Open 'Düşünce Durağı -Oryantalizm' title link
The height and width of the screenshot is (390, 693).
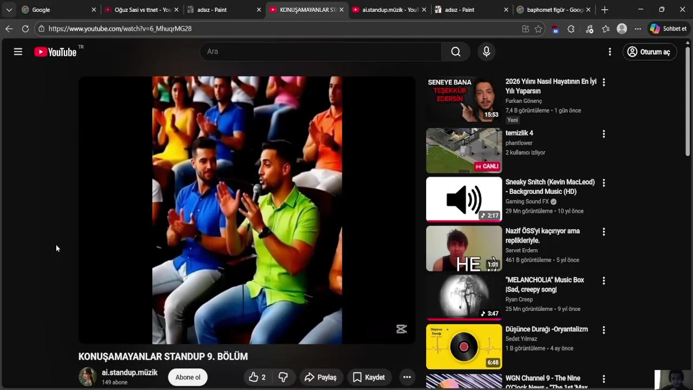pyautogui.click(x=547, y=329)
